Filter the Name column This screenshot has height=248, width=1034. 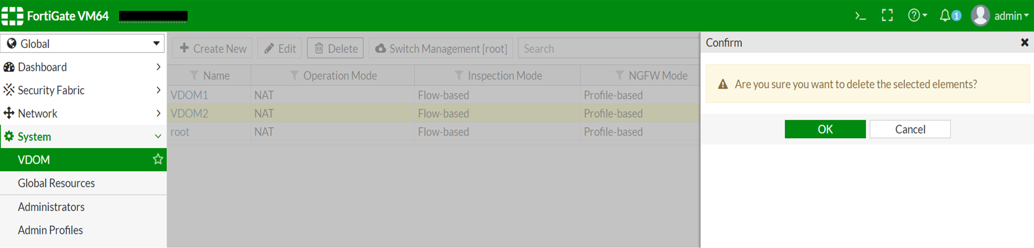pyautogui.click(x=195, y=75)
